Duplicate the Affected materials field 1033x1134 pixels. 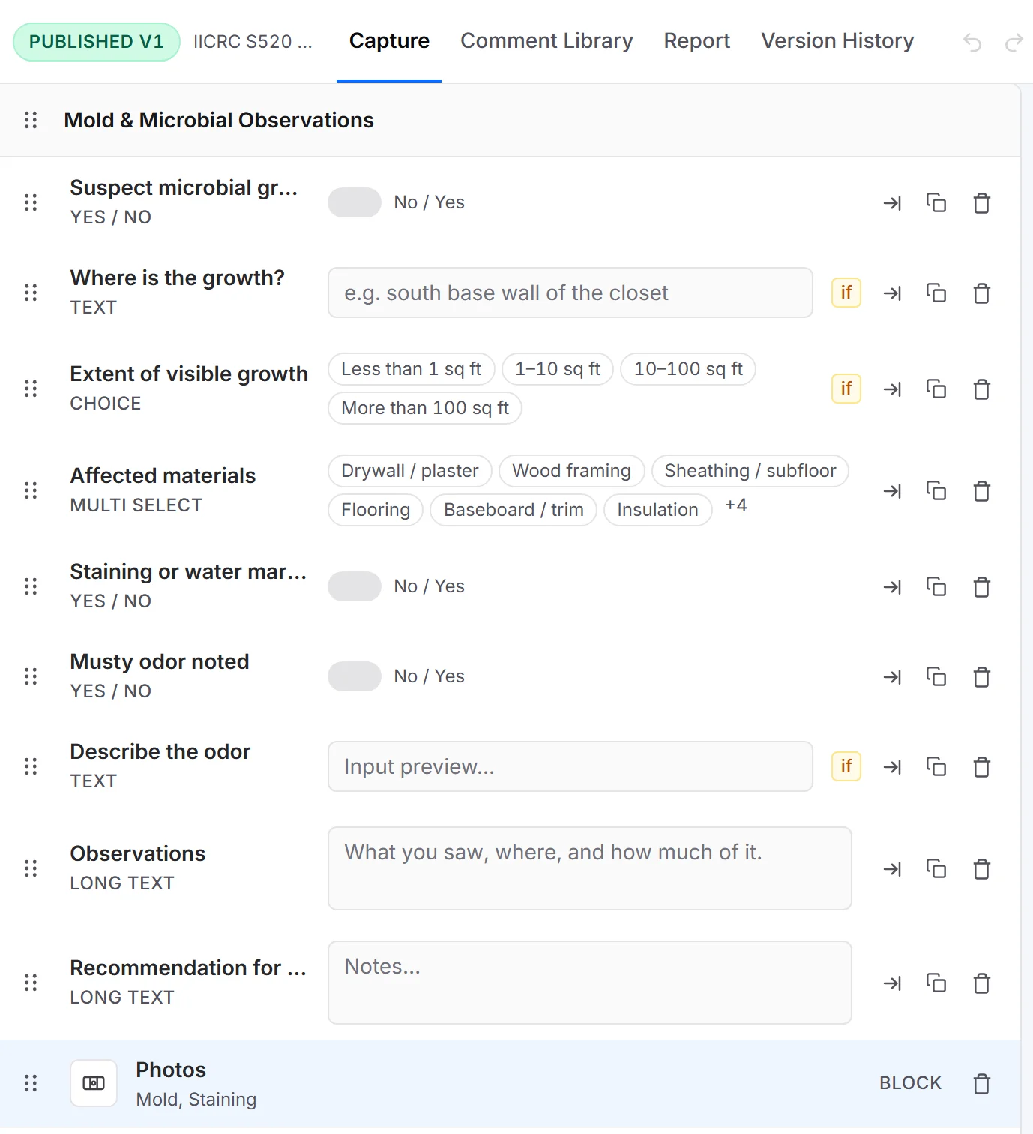pyautogui.click(x=936, y=490)
